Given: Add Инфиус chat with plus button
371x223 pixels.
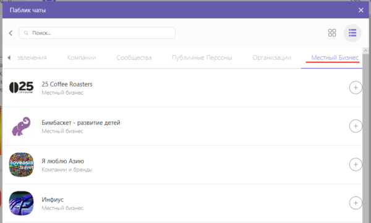Looking at the screenshot, I should click(x=356, y=203).
